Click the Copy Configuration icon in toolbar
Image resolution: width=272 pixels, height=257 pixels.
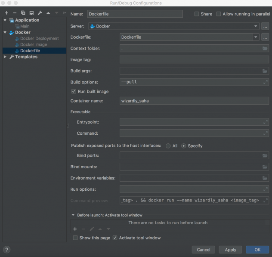23,13
